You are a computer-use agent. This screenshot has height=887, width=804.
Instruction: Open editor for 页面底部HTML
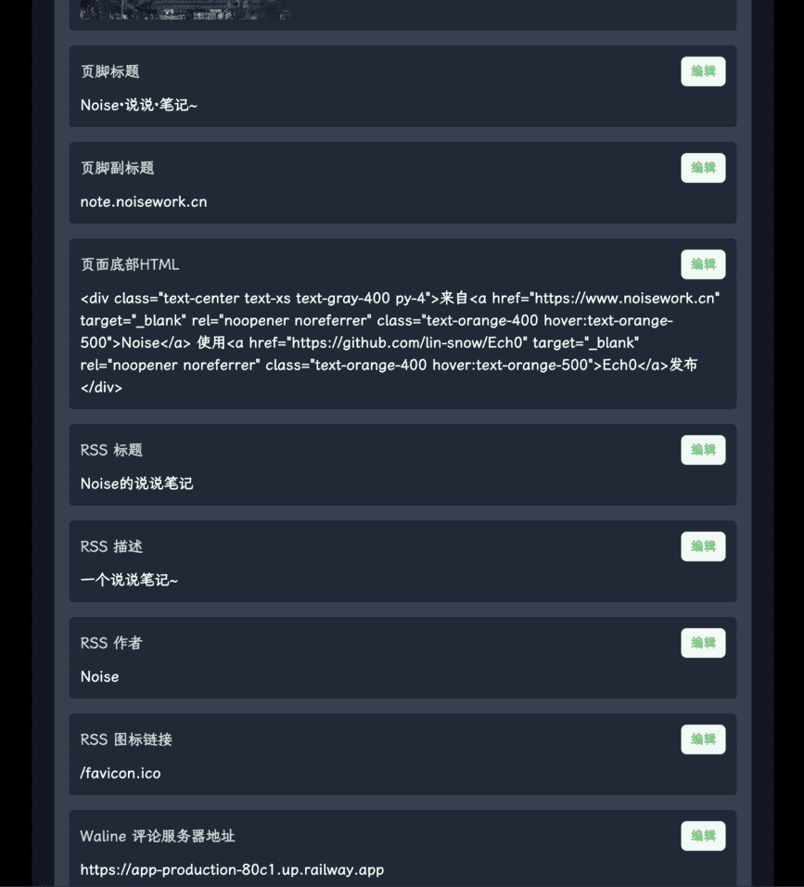pos(703,264)
